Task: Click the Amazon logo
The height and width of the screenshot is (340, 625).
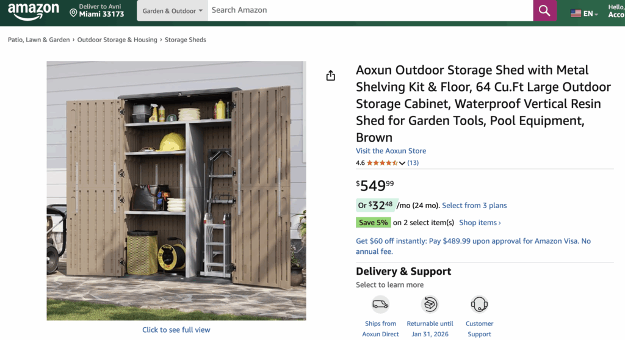Action: (x=33, y=11)
